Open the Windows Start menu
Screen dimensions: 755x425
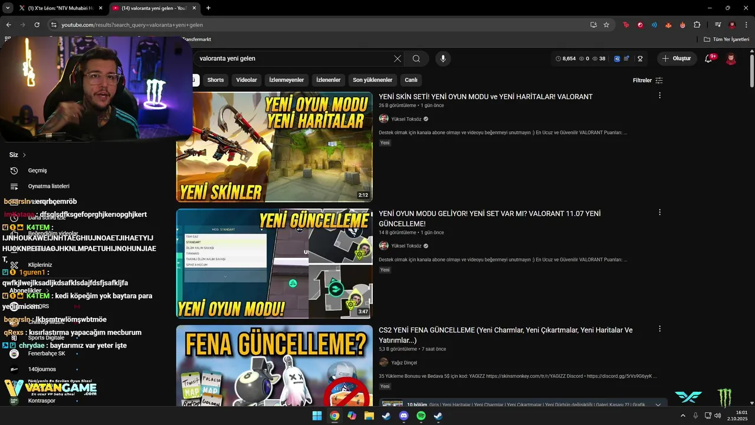[317, 416]
